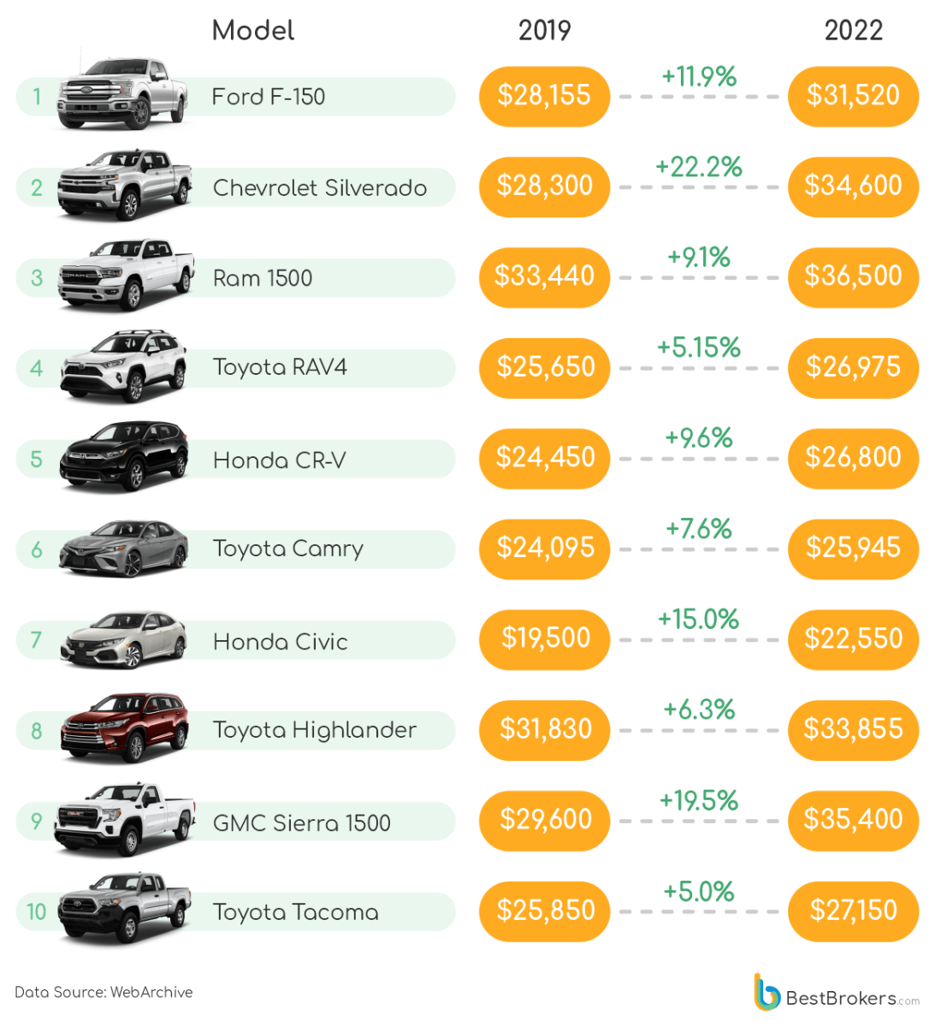Open the Data Source WebArchive text
The height and width of the screenshot is (1027, 935).
[x=104, y=993]
